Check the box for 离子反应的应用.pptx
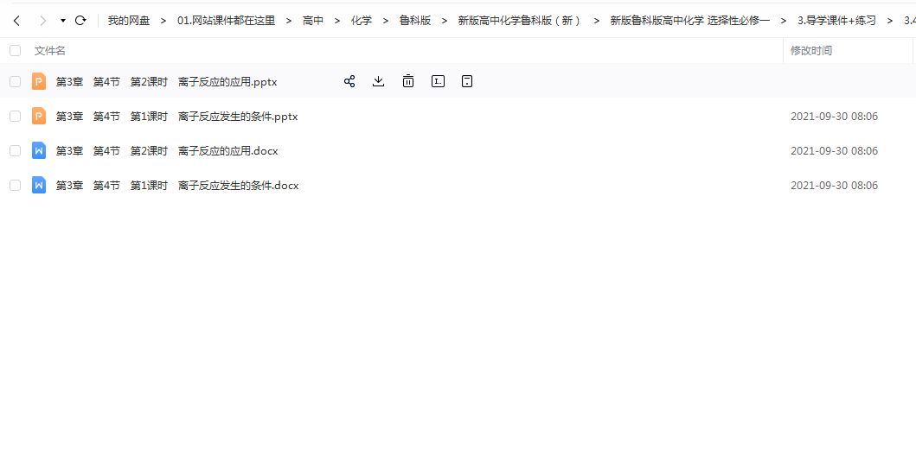 (16, 82)
